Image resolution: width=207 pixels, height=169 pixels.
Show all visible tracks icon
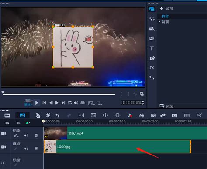[7, 123]
